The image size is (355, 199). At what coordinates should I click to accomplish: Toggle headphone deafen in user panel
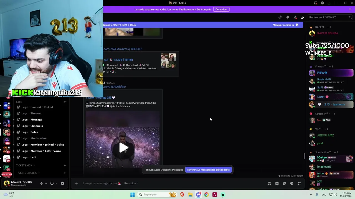[x=52, y=183]
